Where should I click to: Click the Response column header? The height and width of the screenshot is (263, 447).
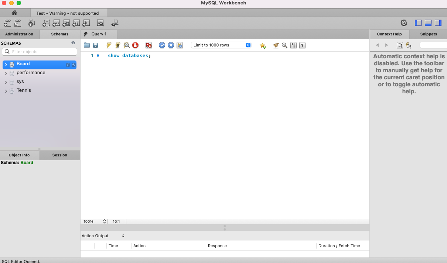tap(217, 246)
